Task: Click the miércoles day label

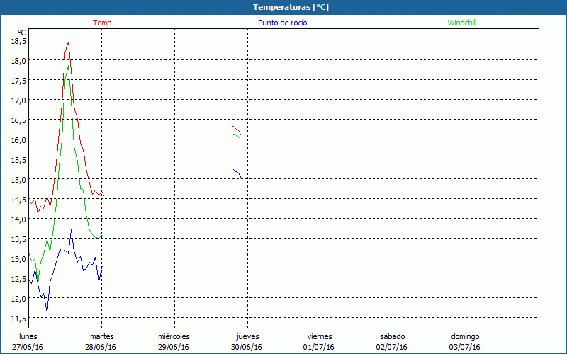Action: coord(174,336)
